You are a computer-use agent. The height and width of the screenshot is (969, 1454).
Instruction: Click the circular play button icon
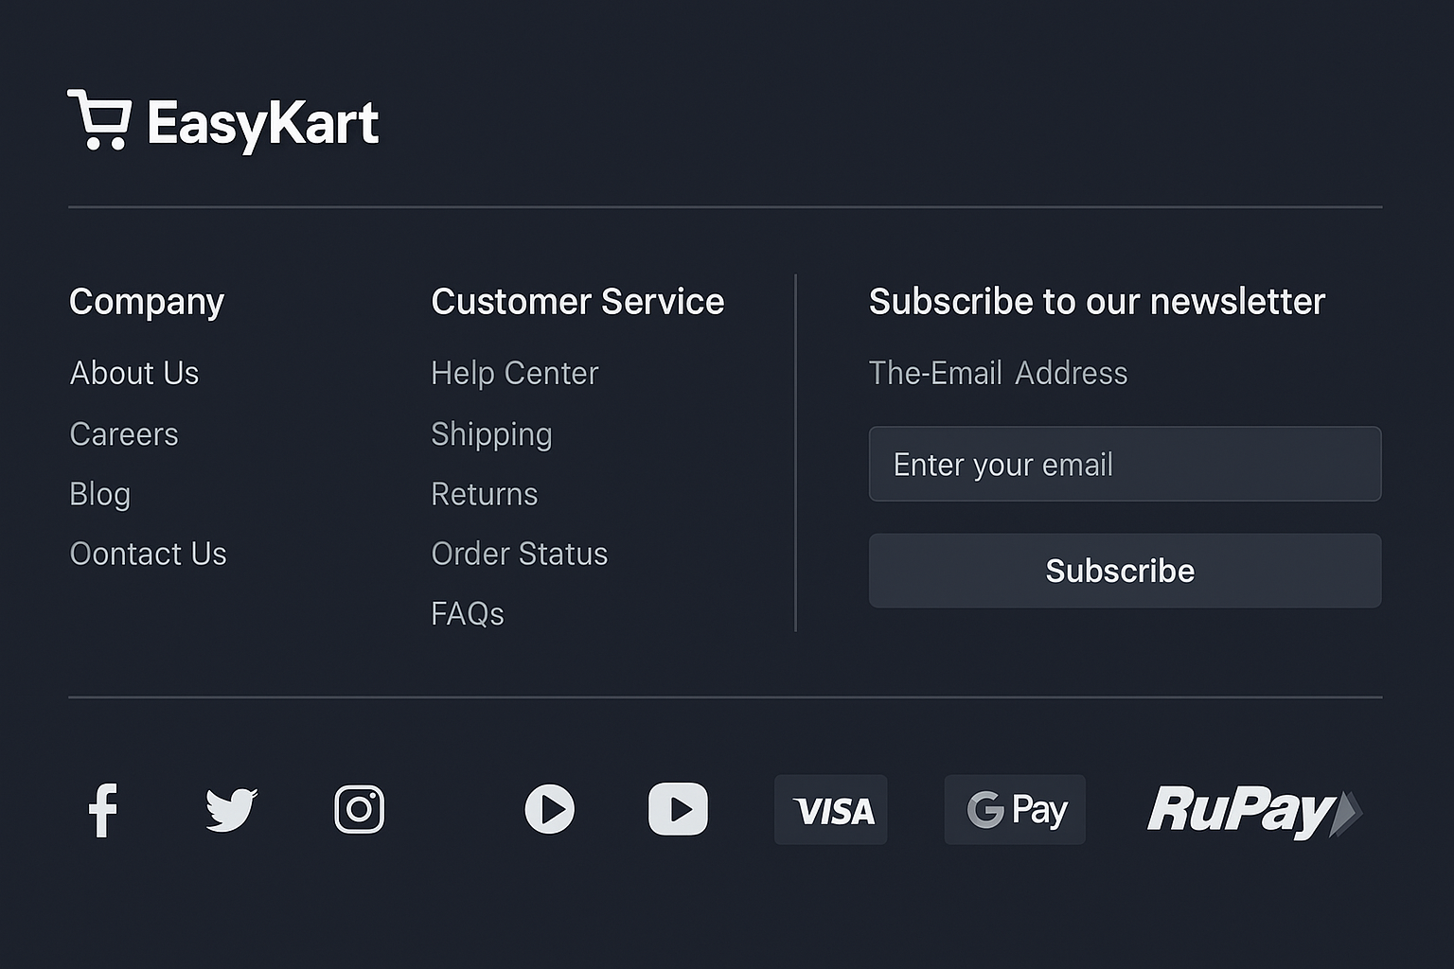click(x=550, y=810)
